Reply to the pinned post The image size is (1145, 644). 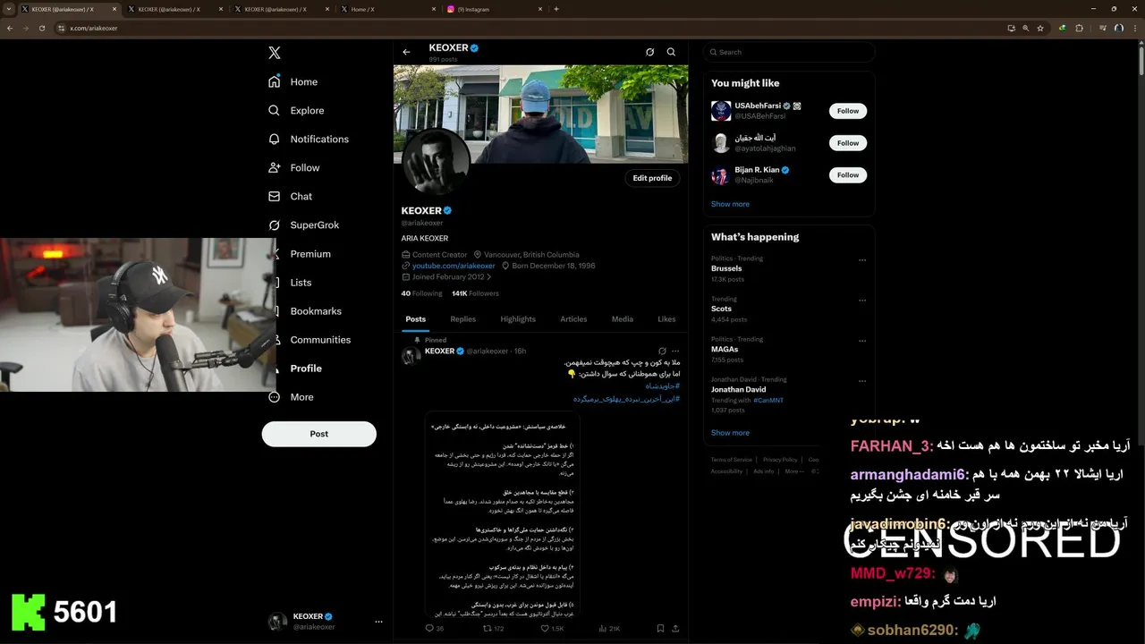pos(435,629)
